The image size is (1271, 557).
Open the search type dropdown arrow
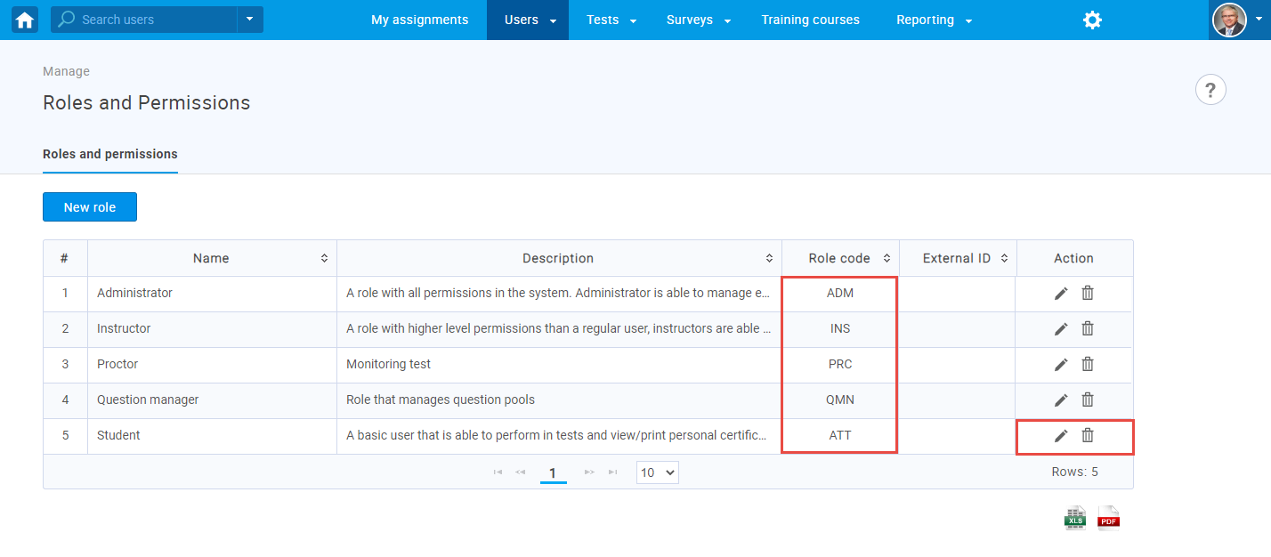250,20
